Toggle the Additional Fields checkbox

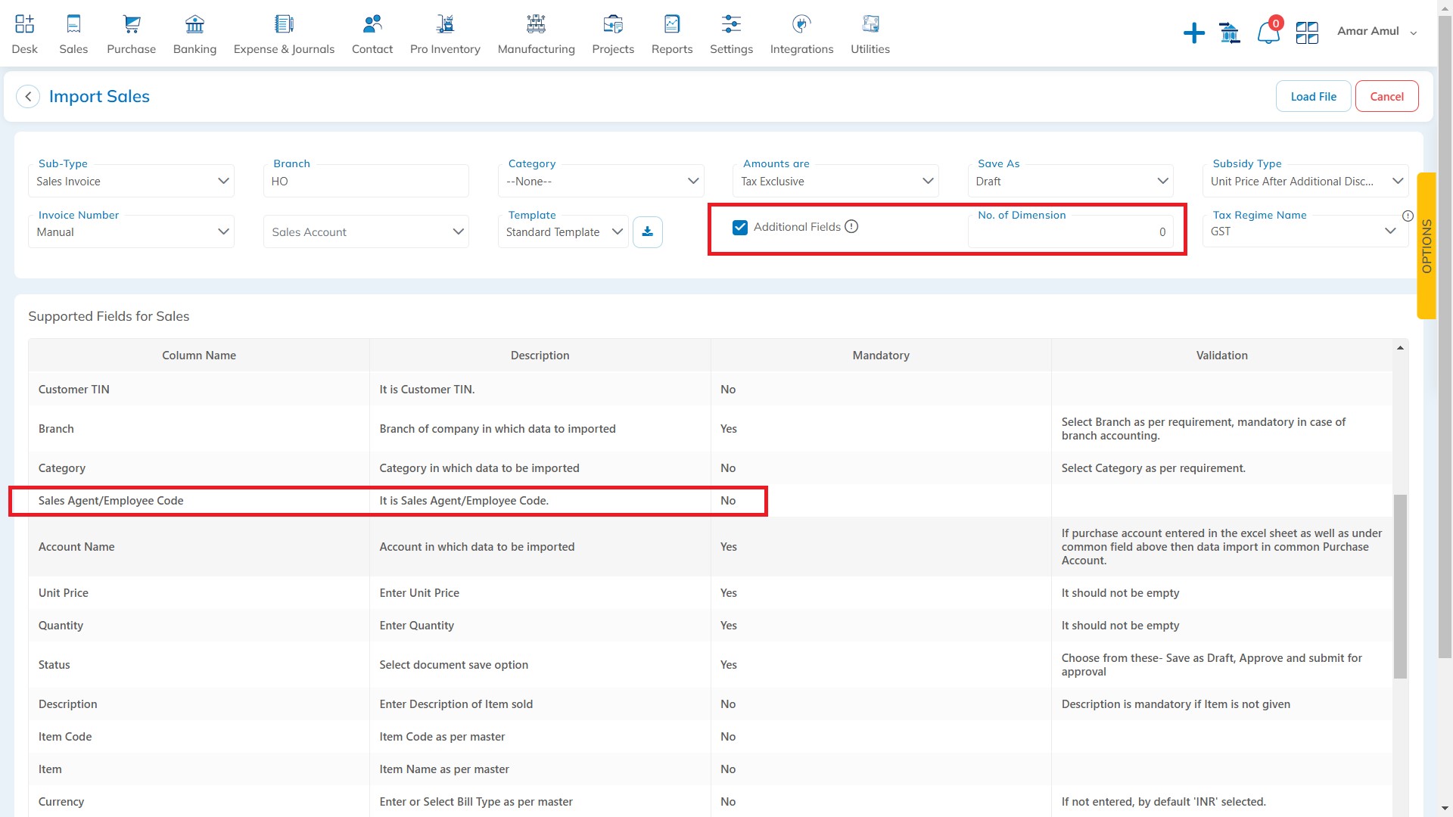tap(740, 226)
